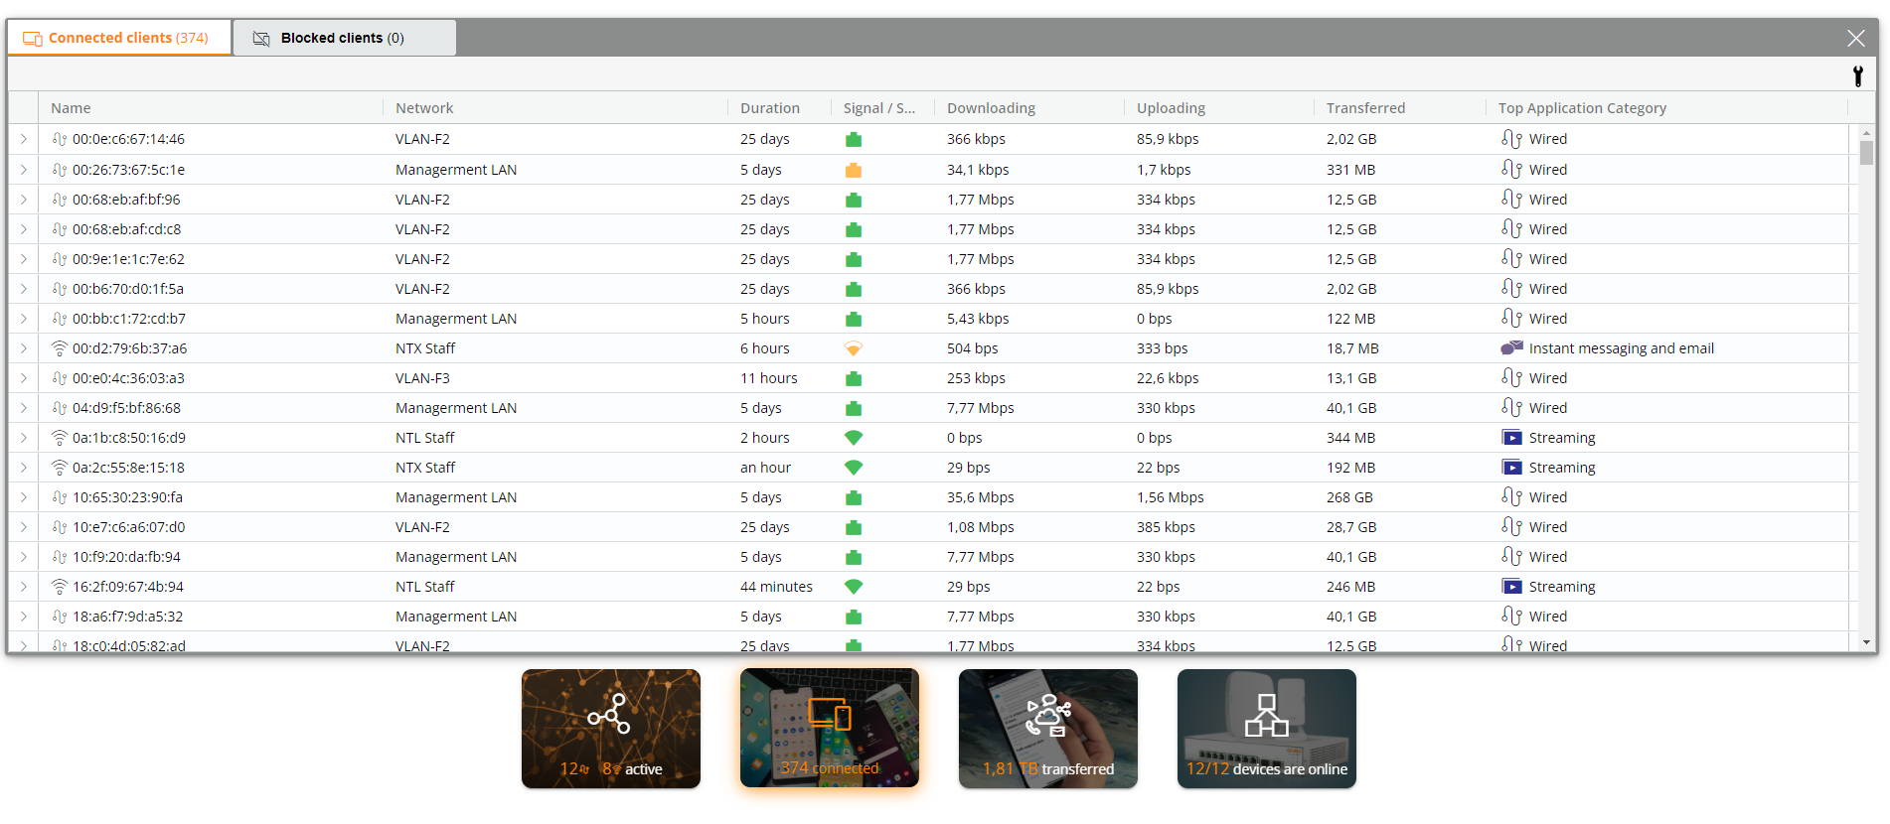The width and height of the screenshot is (1890, 824).
Task: Click the Streaming category icon for 0a:2c:55:8e:15:18
Action: (x=1511, y=468)
